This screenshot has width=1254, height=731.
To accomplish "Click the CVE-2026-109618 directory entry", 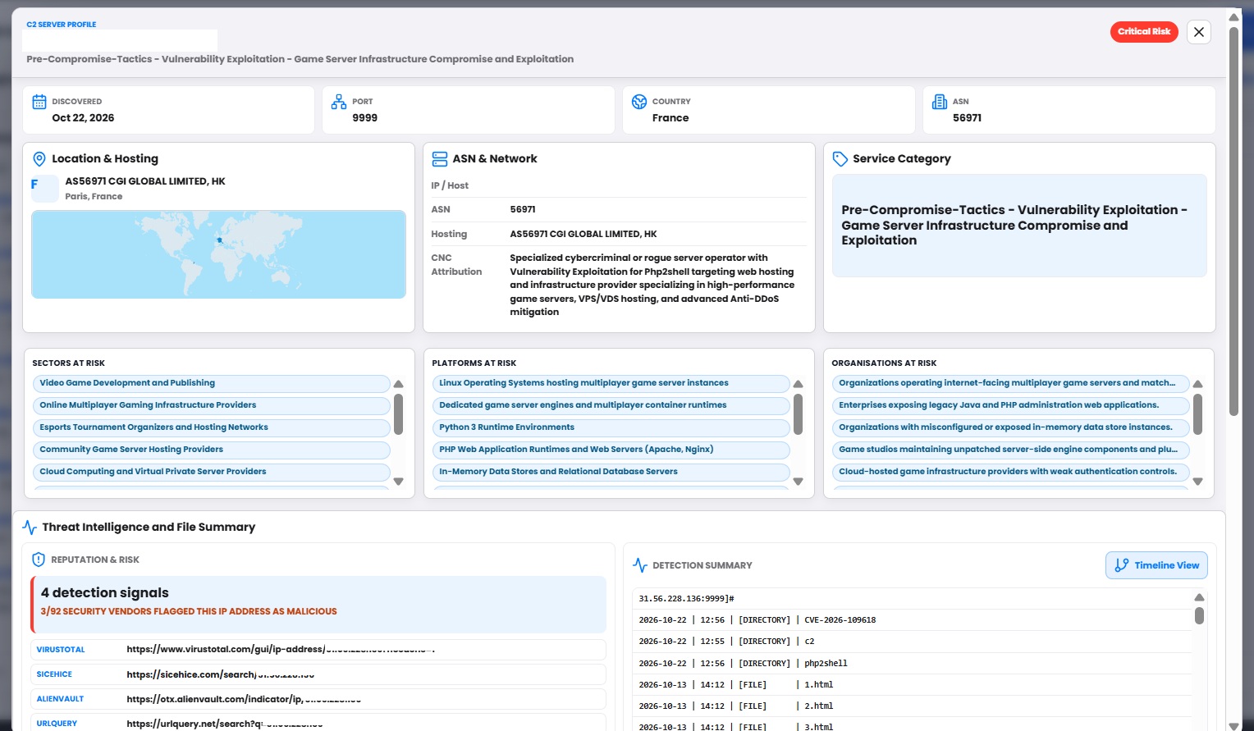I will 912,620.
